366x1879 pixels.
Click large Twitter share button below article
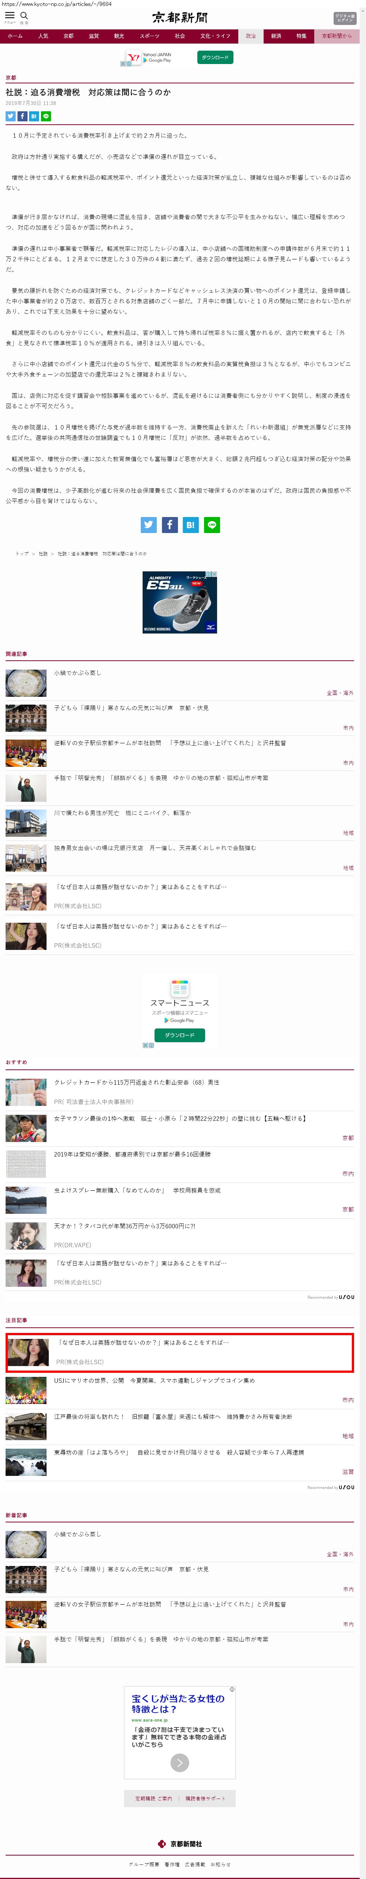[149, 524]
